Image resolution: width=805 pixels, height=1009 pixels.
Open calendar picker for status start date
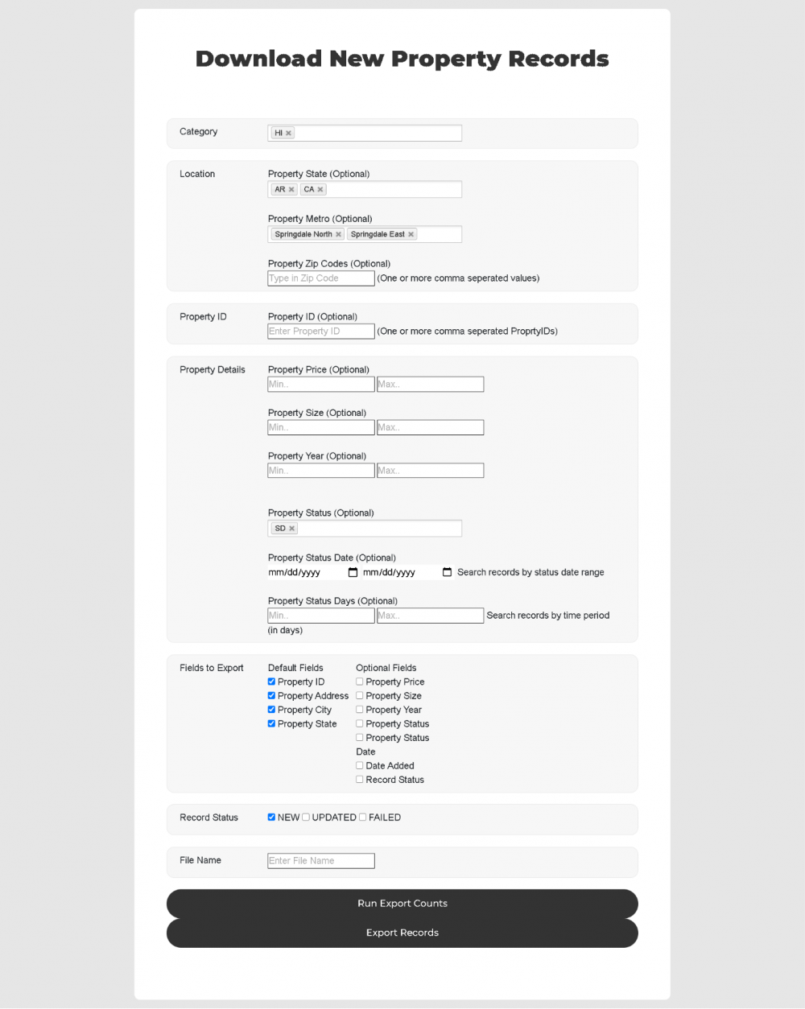353,573
